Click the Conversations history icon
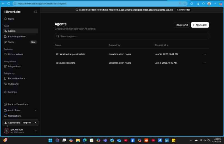Image resolution: width=224 pixels, height=144 pixels. tap(5, 54)
